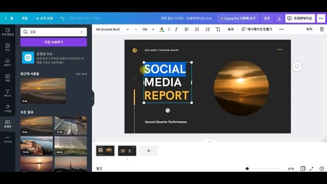327x184 pixels.
Task: Open the More sidebar panel
Action: (8, 139)
